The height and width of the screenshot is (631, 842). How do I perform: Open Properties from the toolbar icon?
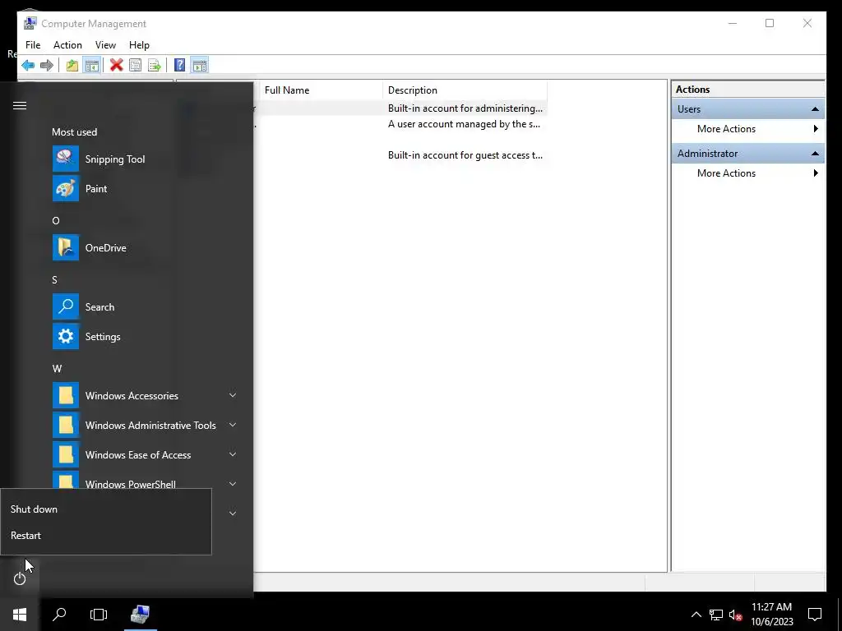point(136,66)
